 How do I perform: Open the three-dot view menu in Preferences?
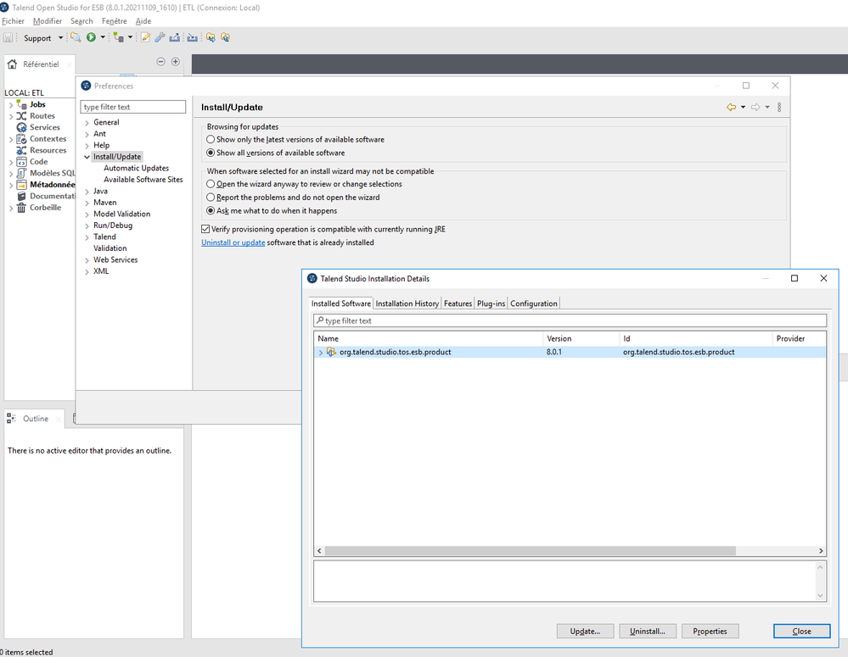point(779,107)
